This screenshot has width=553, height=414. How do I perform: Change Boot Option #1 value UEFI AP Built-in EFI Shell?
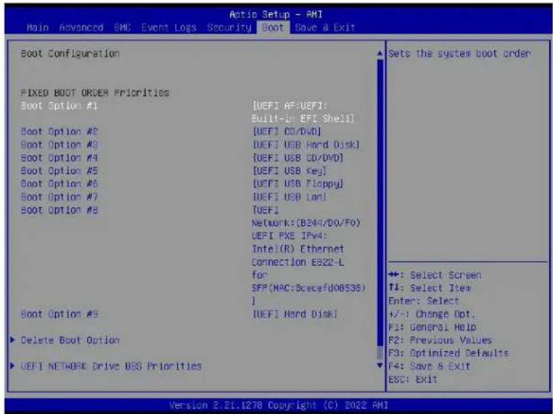(303, 112)
